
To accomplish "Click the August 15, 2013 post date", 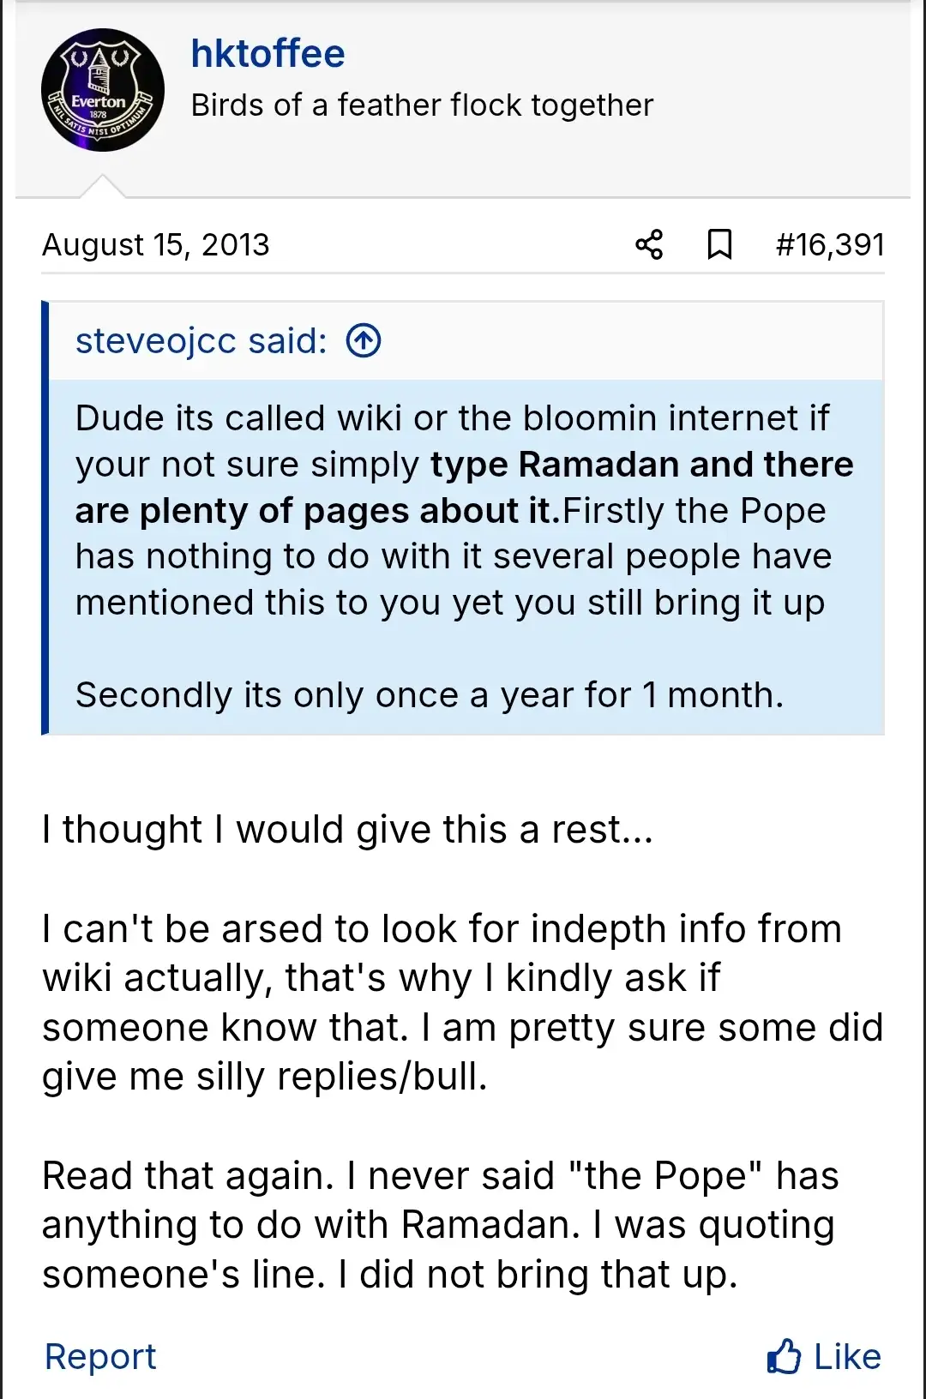I will click(x=156, y=245).
